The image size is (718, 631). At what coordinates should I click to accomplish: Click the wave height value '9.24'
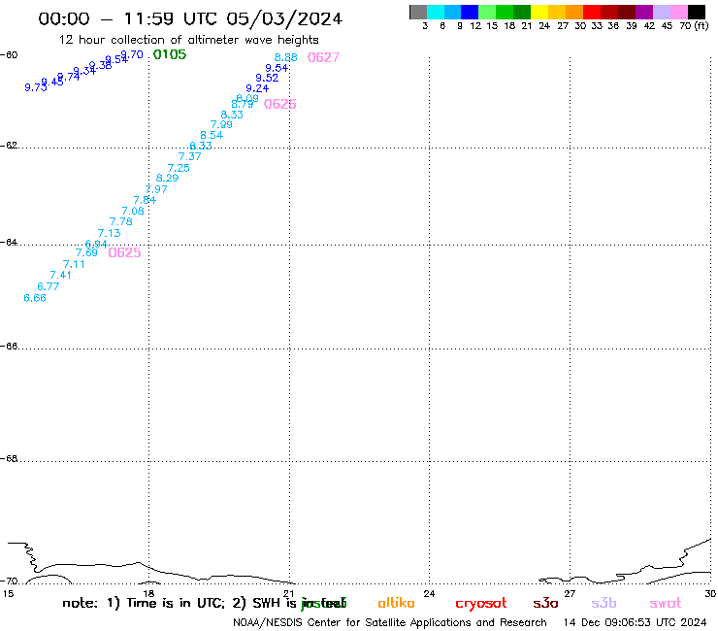(x=257, y=88)
